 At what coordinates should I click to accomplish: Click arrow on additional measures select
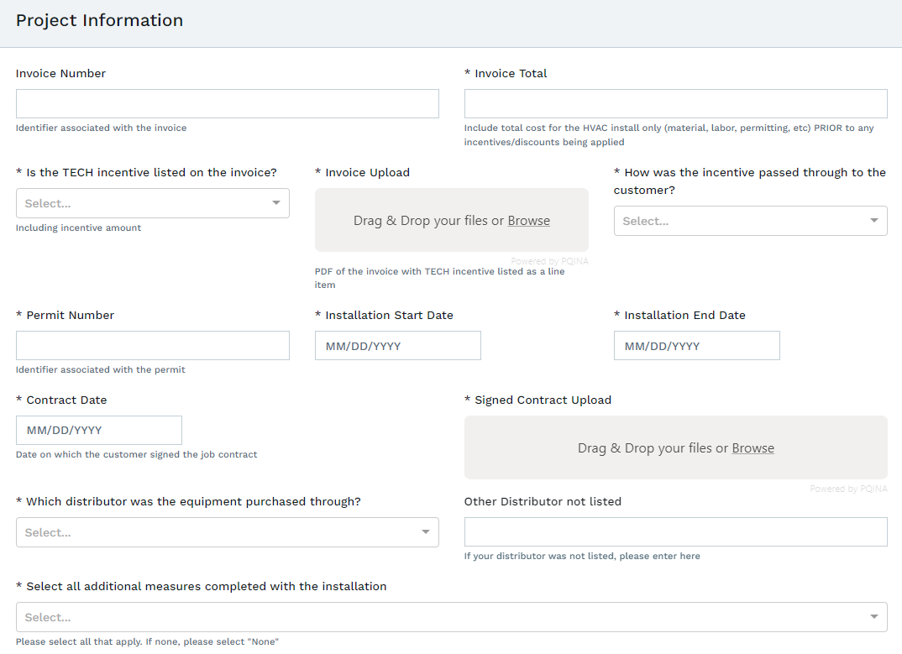tap(874, 617)
